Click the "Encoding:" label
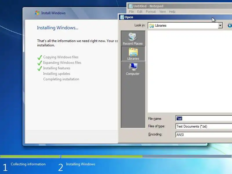 (x=155, y=134)
